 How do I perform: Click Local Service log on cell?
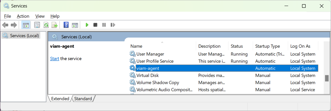pyautogui.click(x=303, y=90)
